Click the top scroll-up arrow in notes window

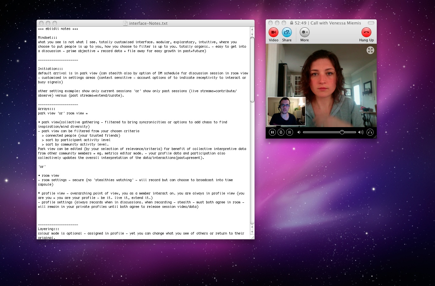click(252, 29)
